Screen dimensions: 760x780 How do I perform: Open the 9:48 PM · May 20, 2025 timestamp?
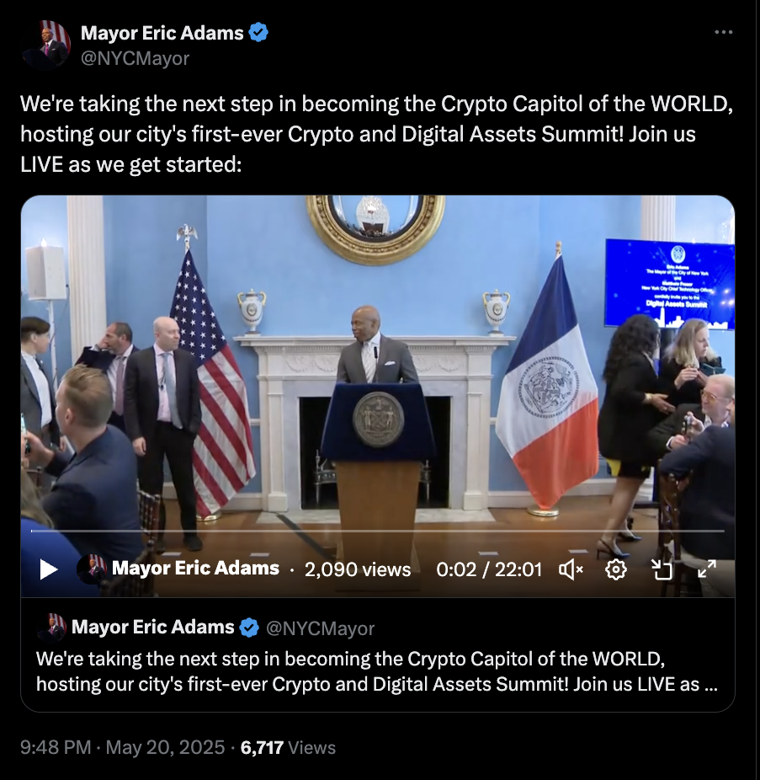tap(122, 748)
